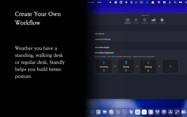This screenshot has height=117, width=187.
Task: Open Calendar showing 20 in Dock
Action: coord(118,112)
